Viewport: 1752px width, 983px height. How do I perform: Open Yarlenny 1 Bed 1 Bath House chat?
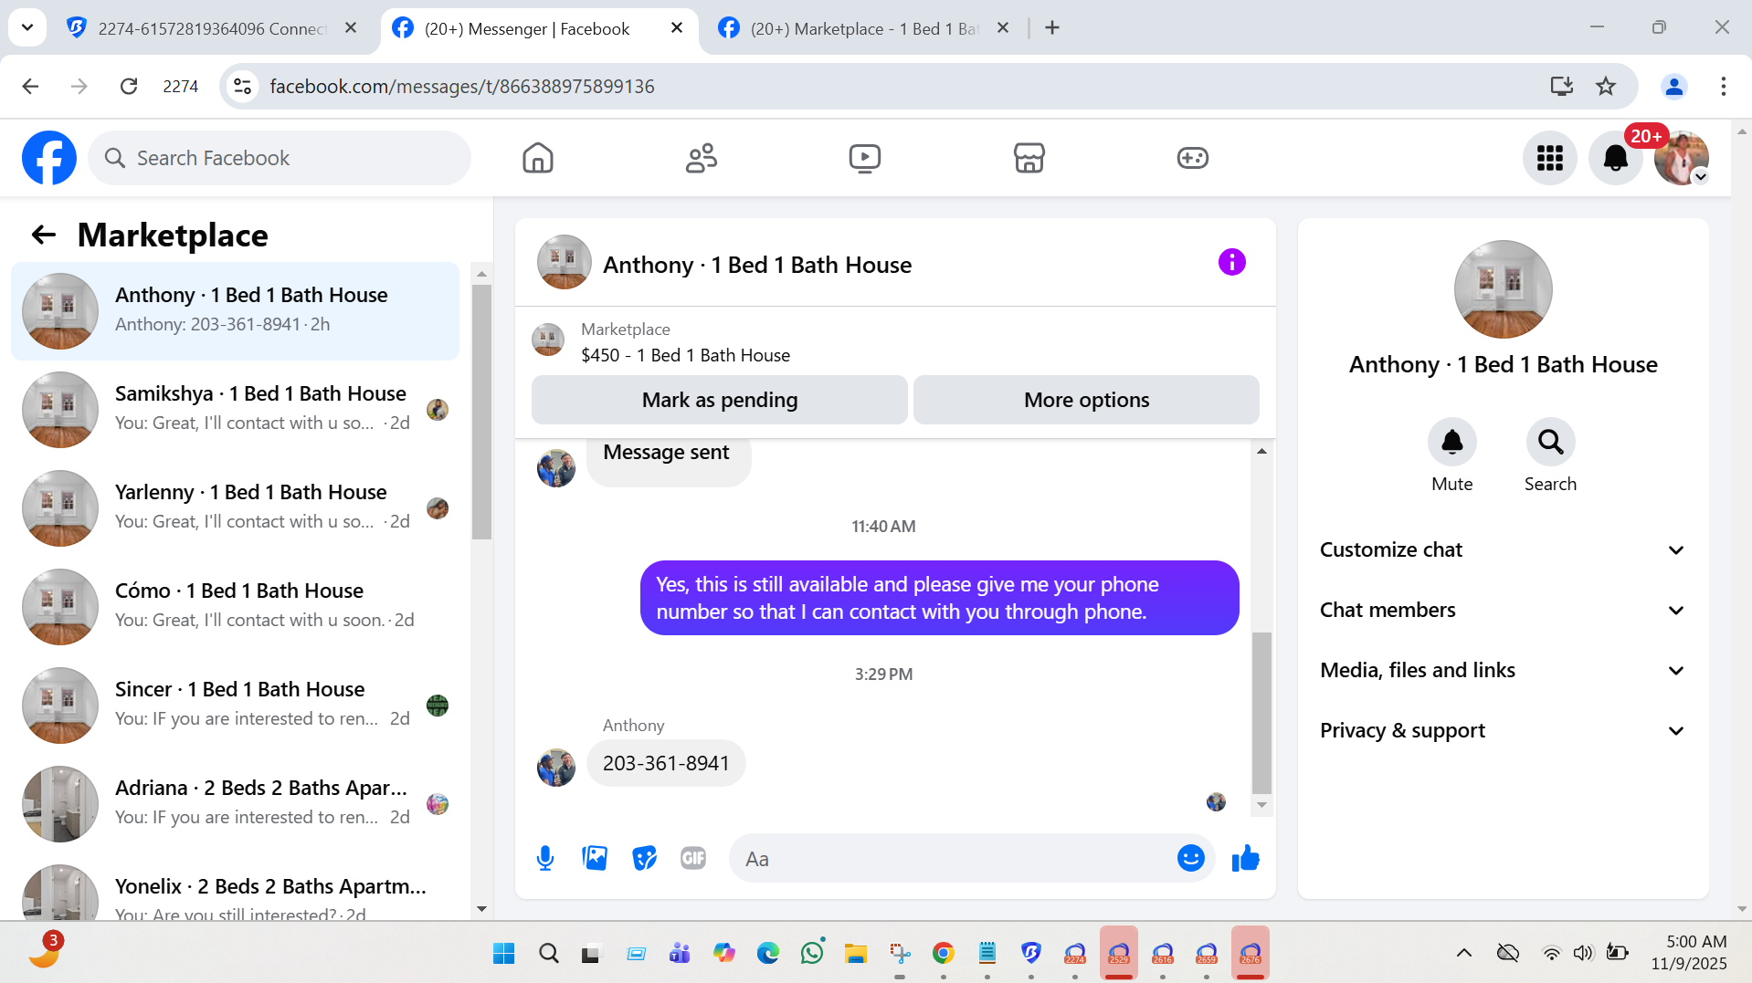tap(236, 507)
